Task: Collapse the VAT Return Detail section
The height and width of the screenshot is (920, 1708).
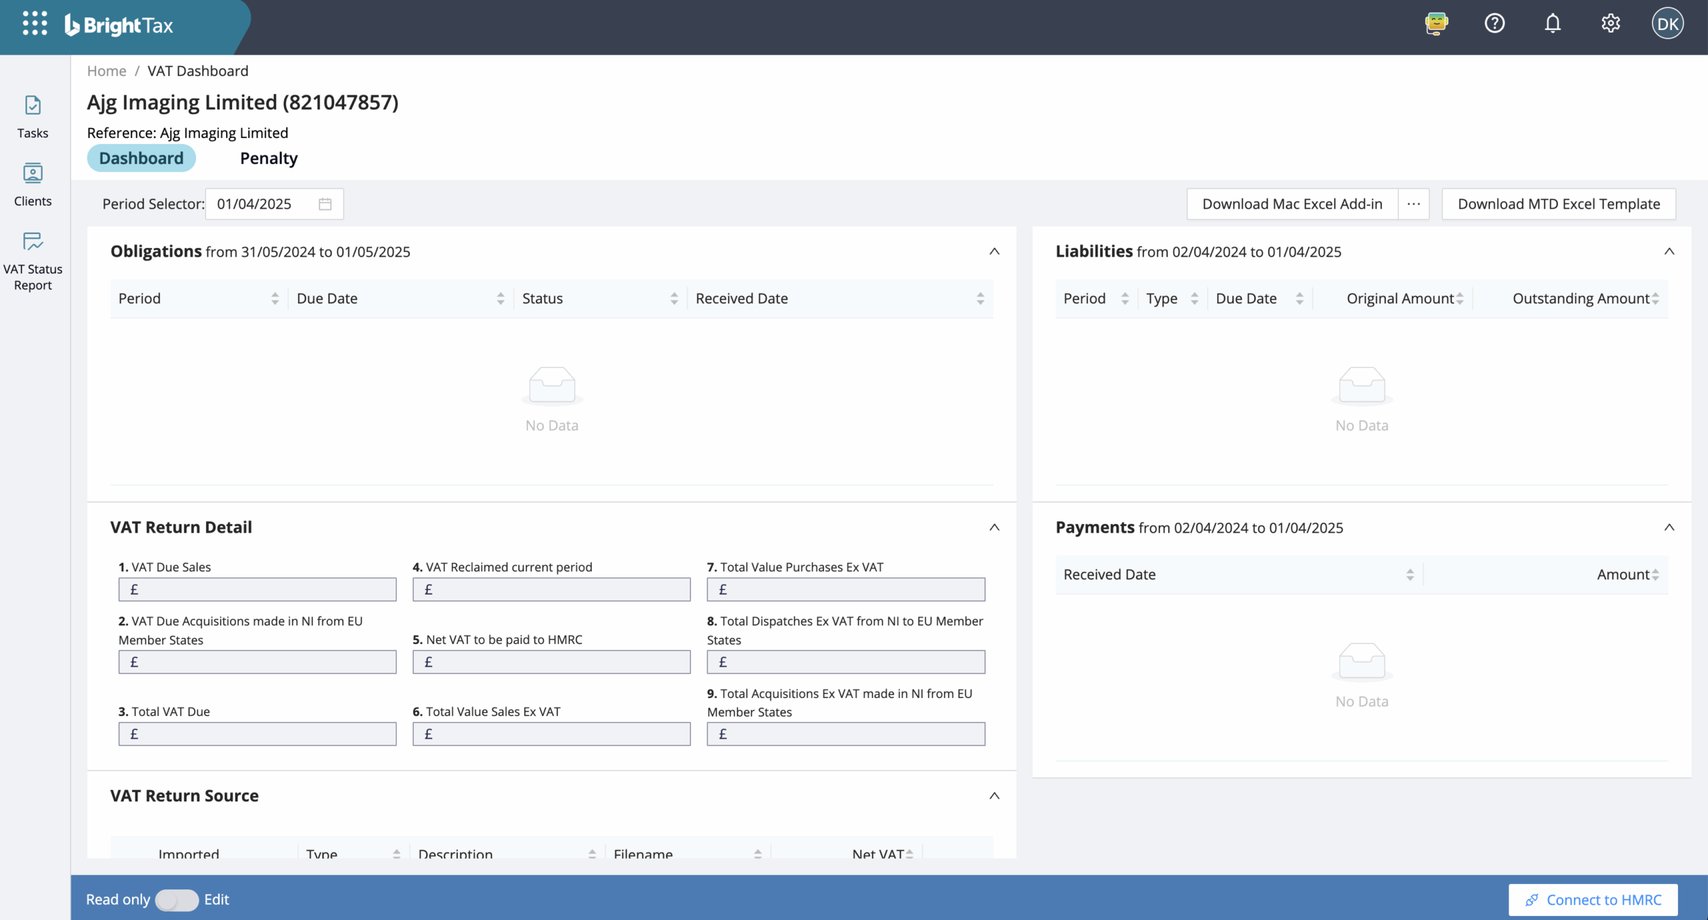Action: tap(994, 527)
